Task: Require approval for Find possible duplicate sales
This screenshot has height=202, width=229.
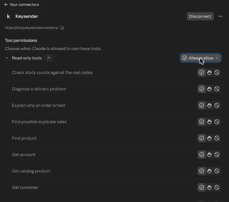Action: click(209, 121)
